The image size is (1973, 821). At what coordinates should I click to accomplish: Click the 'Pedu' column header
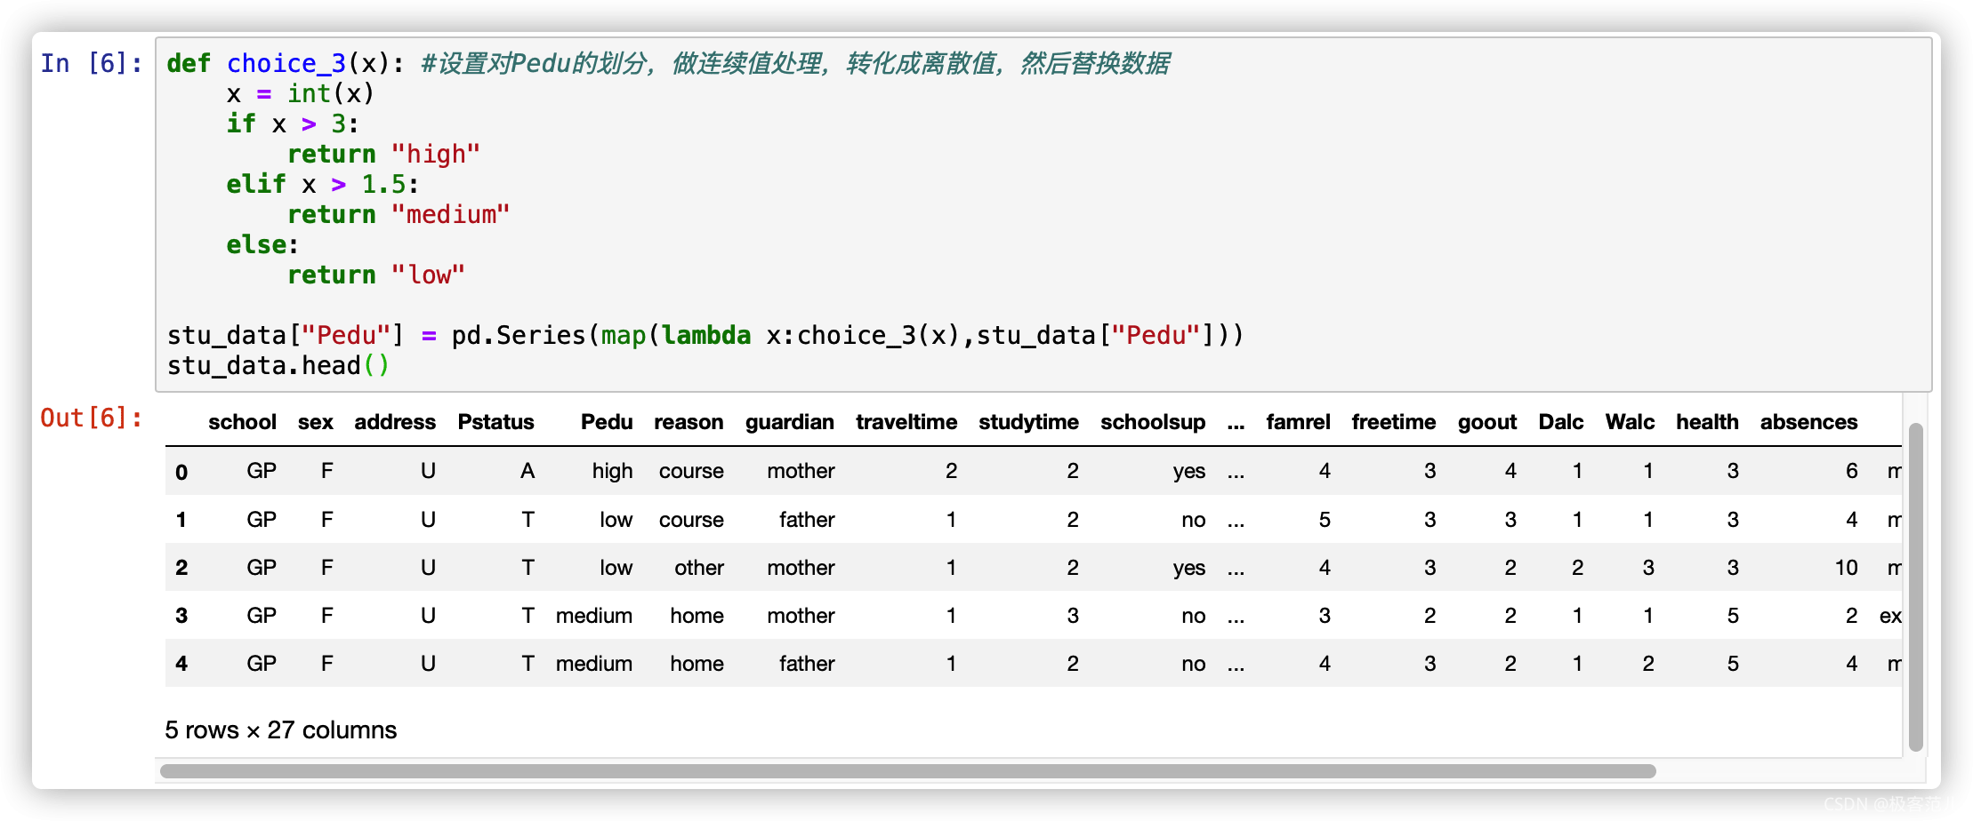tap(607, 422)
